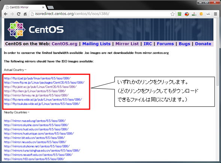Open the Mailing Lists link
221x163 pixels.
pyautogui.click(x=96, y=44)
